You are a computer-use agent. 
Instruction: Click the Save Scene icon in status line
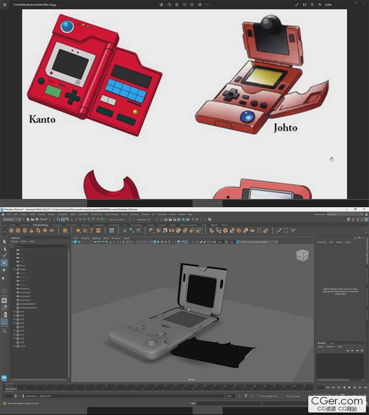click(36, 219)
